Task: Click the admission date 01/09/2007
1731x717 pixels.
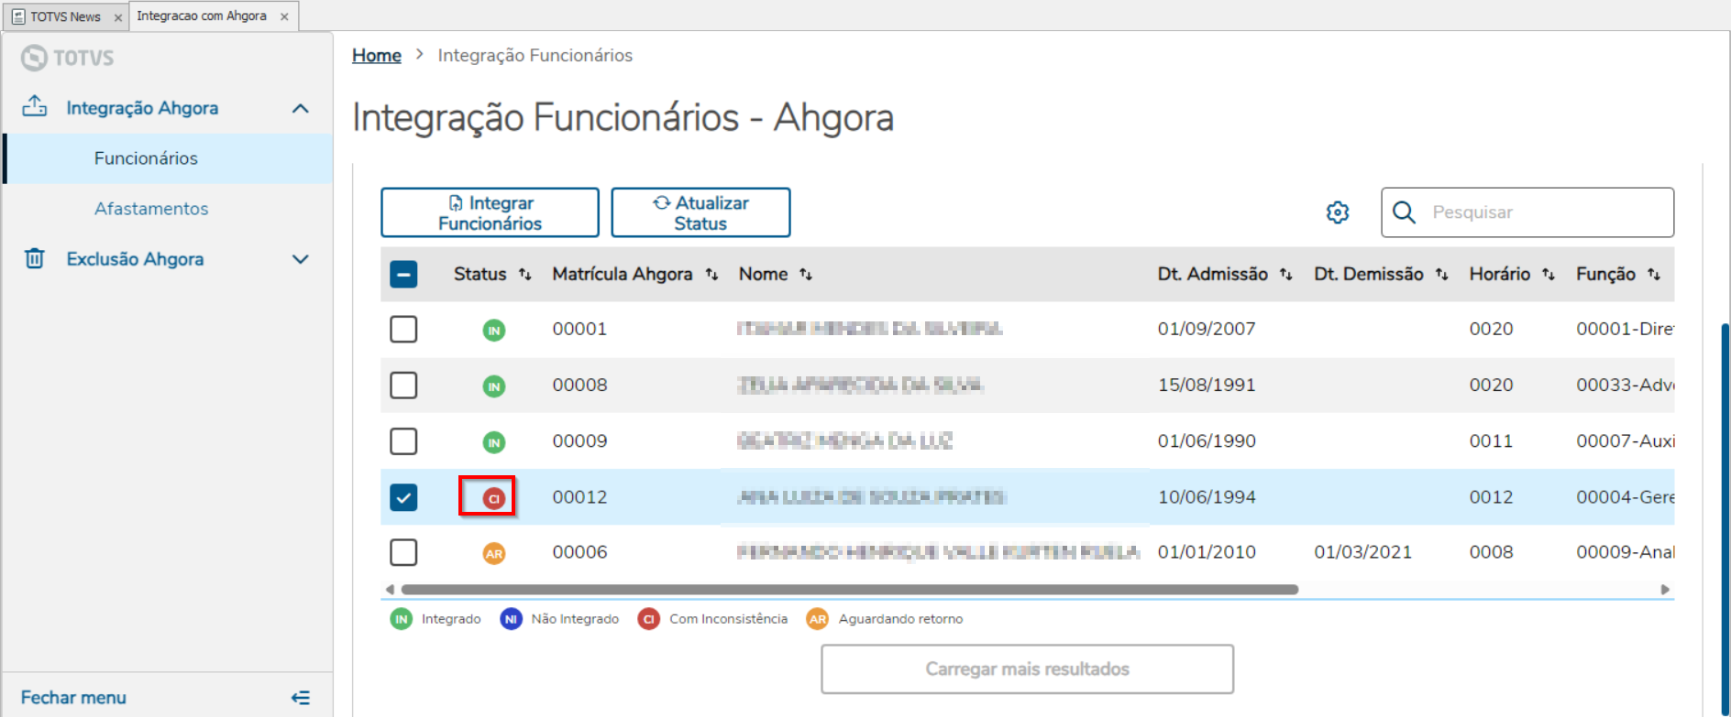Action: coord(1207,329)
